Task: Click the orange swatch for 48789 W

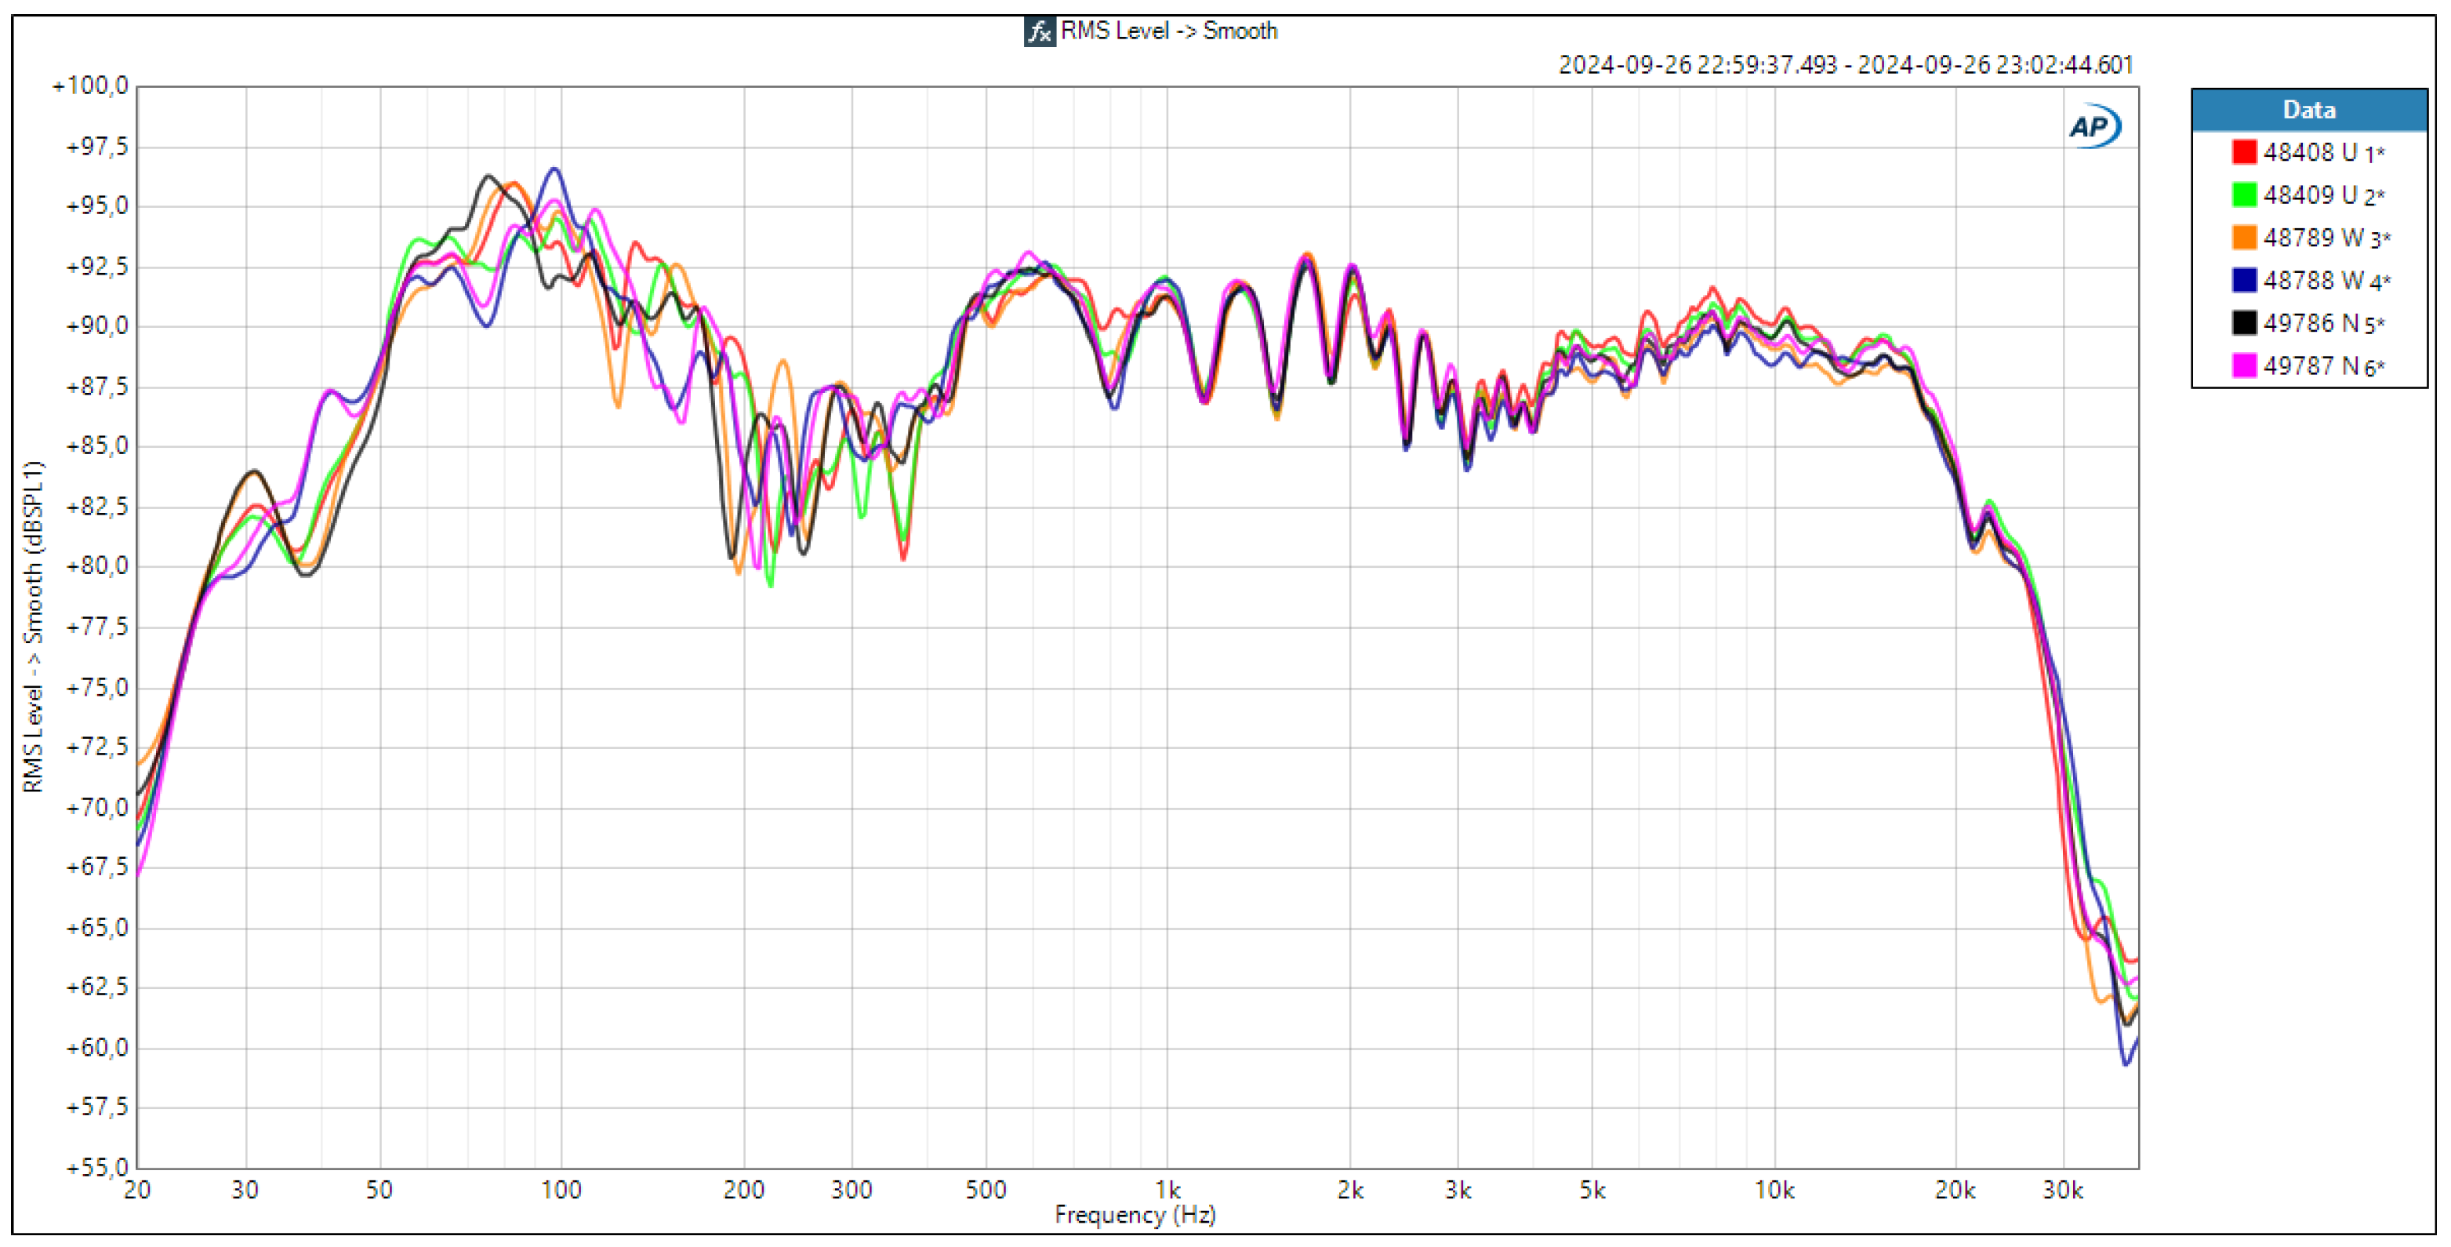Action: coord(2243,238)
